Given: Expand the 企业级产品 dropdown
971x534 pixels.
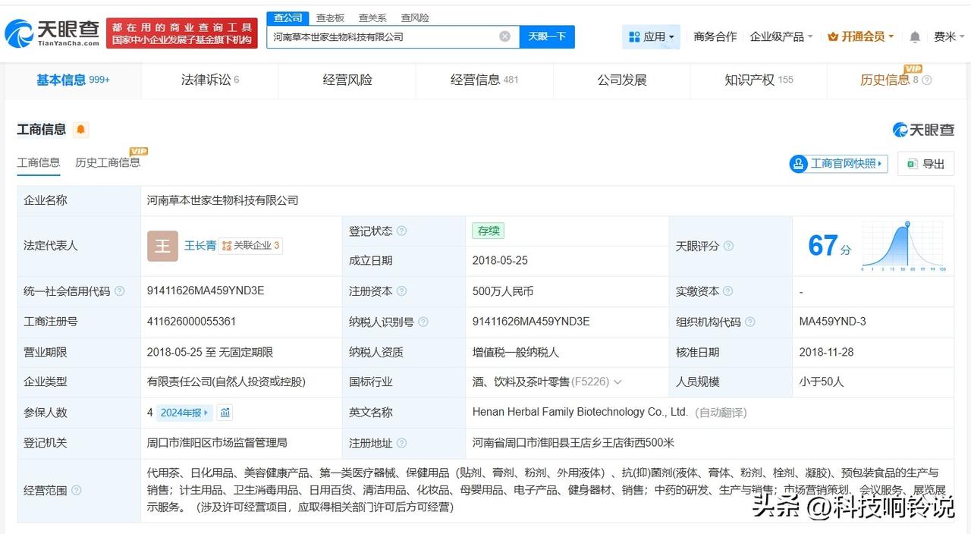Looking at the screenshot, I should [x=781, y=36].
